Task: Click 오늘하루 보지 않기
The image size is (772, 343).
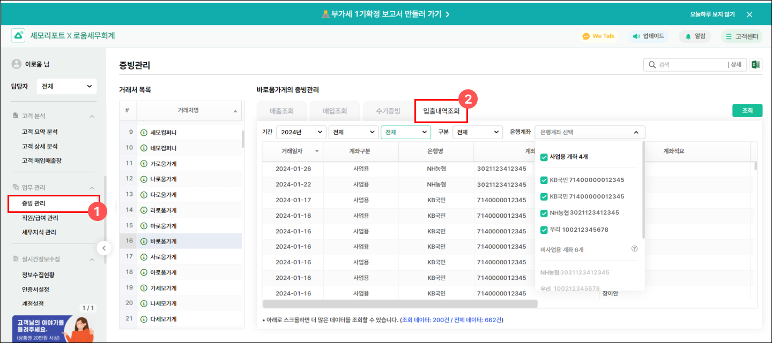Action: pyautogui.click(x=712, y=14)
